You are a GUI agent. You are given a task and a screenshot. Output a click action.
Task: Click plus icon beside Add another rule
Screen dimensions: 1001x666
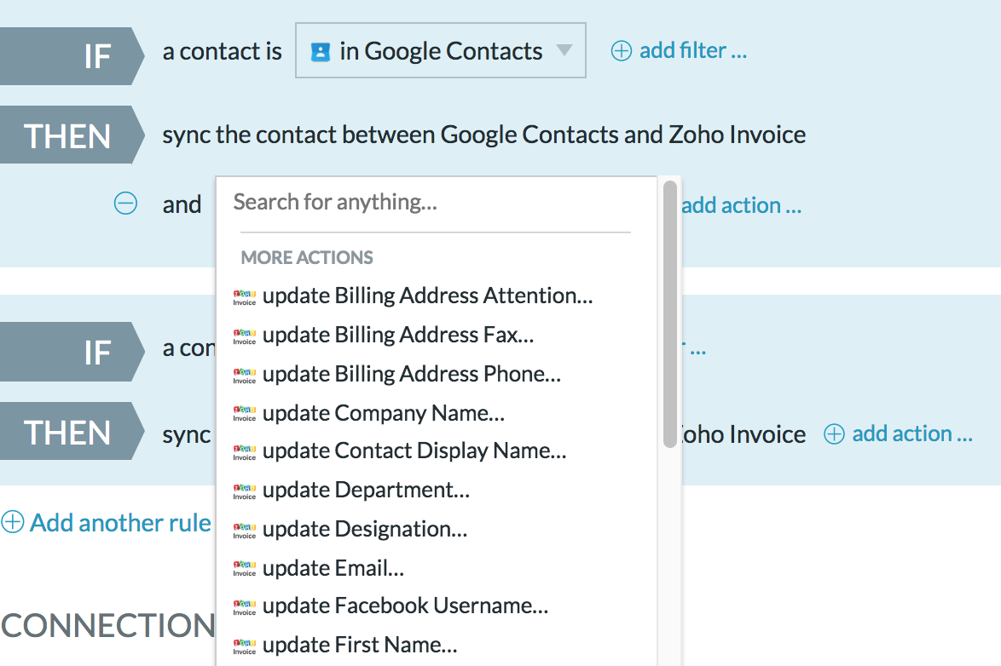[x=12, y=522]
